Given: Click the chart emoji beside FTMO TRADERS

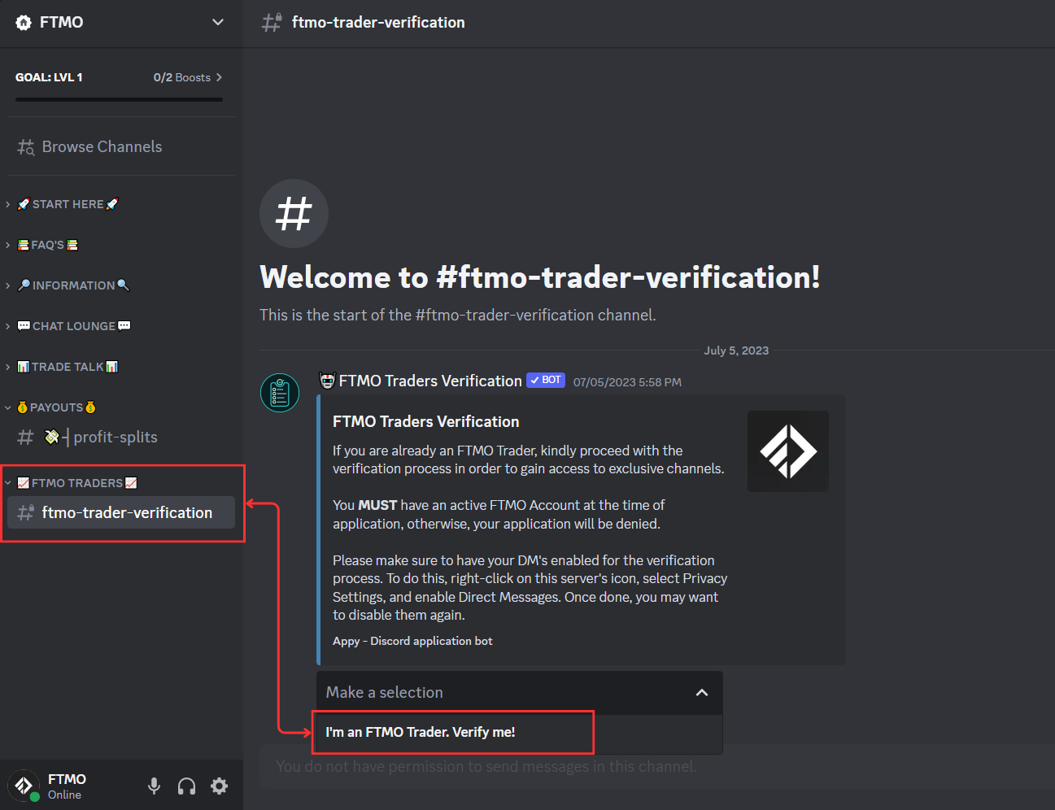Looking at the screenshot, I should pyautogui.click(x=24, y=483).
